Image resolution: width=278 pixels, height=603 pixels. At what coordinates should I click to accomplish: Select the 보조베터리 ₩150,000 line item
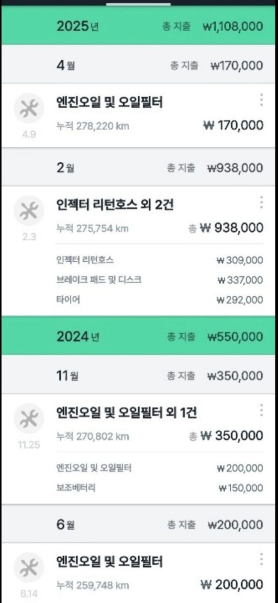[x=160, y=487]
